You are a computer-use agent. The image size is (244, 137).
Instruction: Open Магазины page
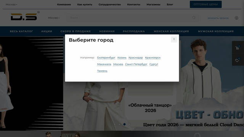coord(153,5)
